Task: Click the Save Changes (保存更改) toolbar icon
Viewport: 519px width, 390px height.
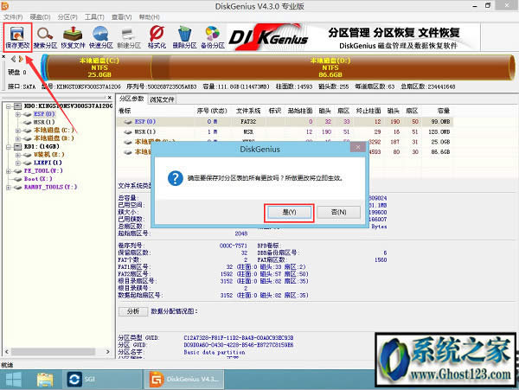Action: click(17, 35)
